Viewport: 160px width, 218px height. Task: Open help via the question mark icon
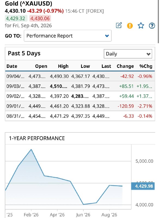point(152,26)
